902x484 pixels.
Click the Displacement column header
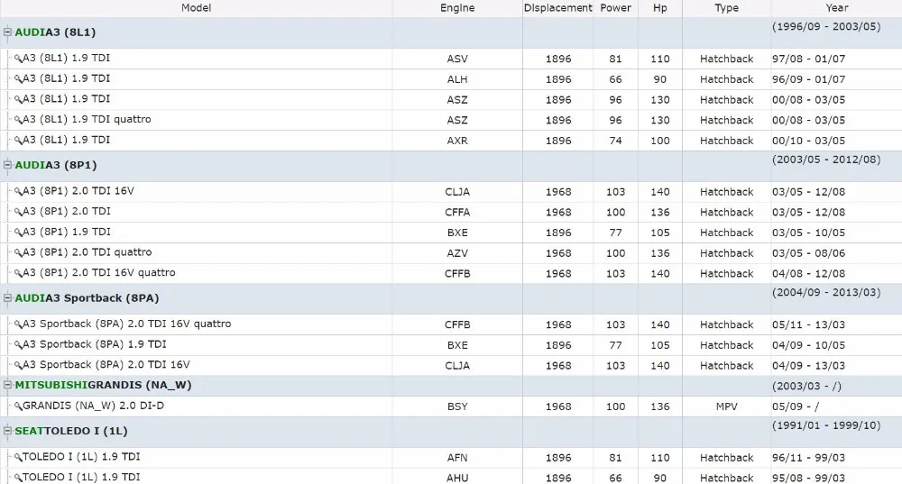pos(557,8)
